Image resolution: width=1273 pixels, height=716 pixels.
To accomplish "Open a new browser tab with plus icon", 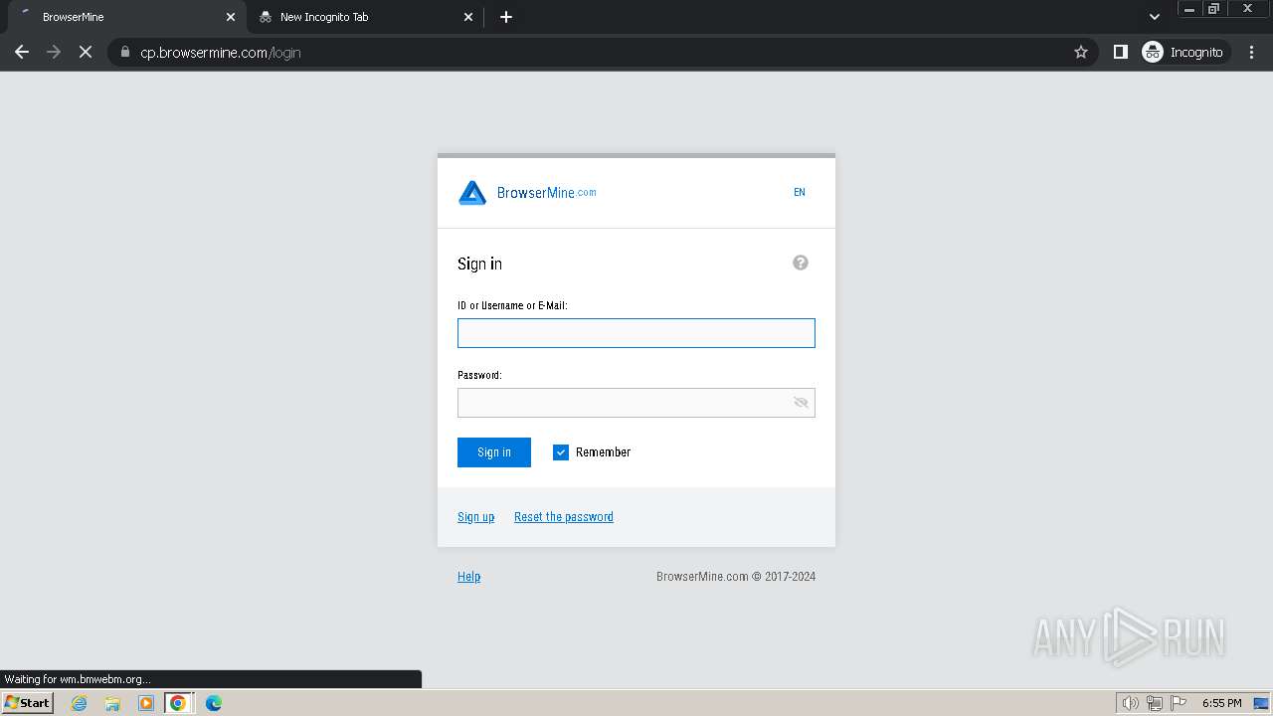I will coord(506,17).
